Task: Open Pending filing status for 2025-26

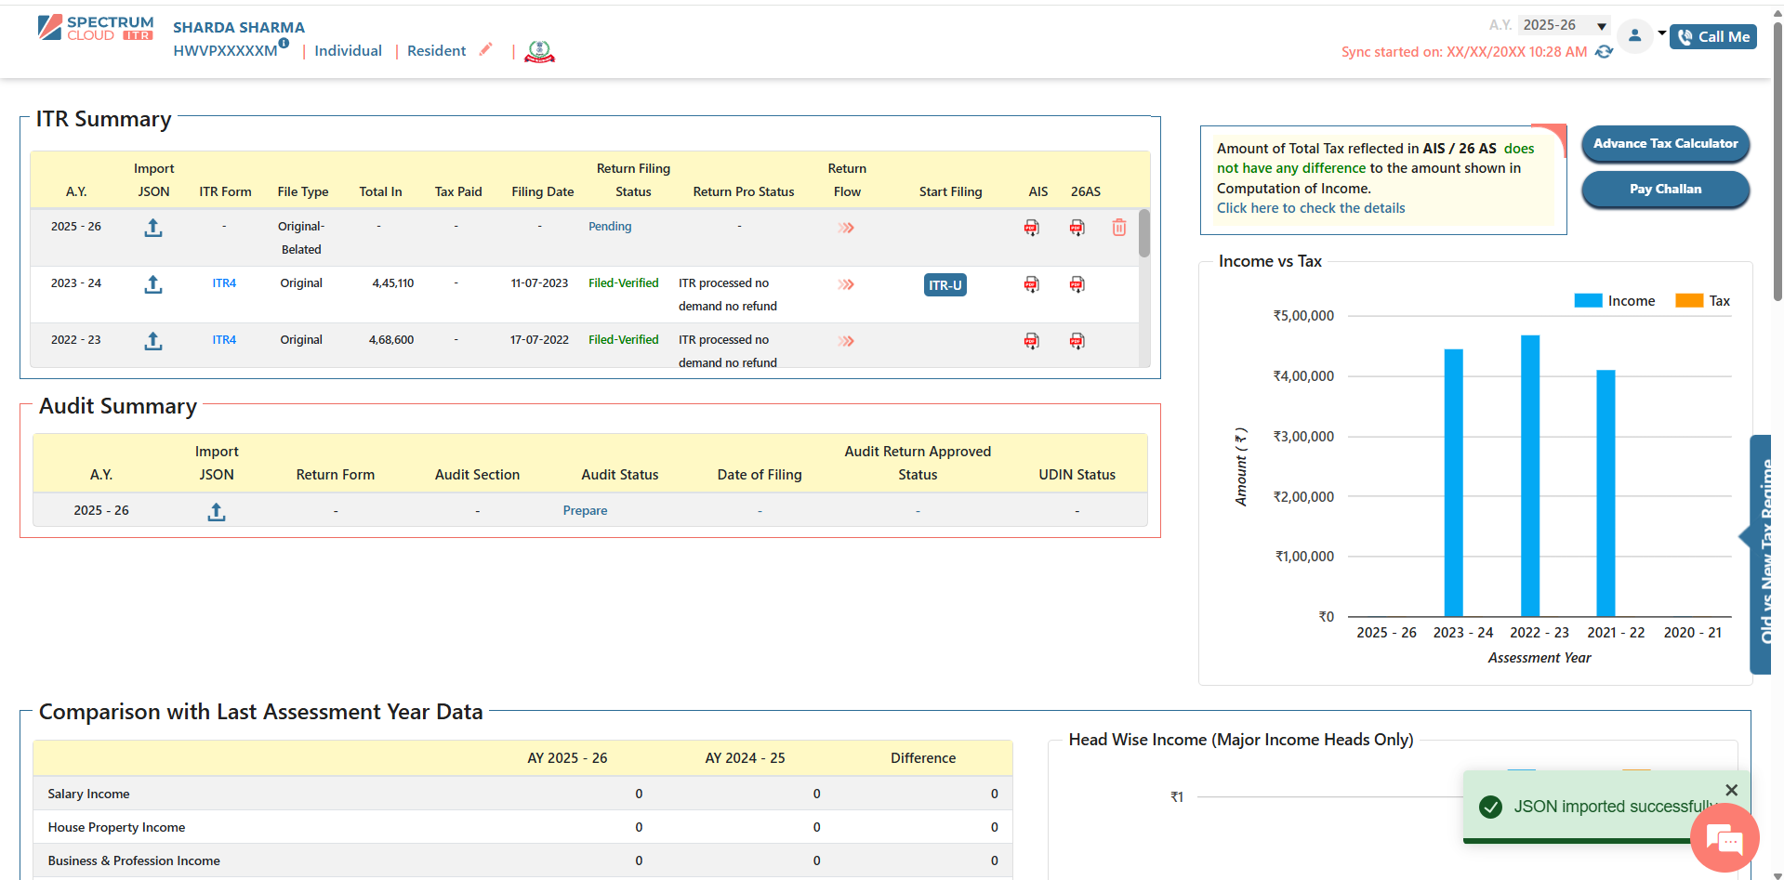Action: (610, 227)
